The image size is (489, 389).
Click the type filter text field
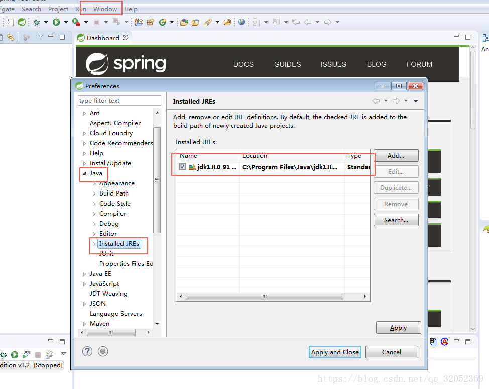(x=119, y=101)
